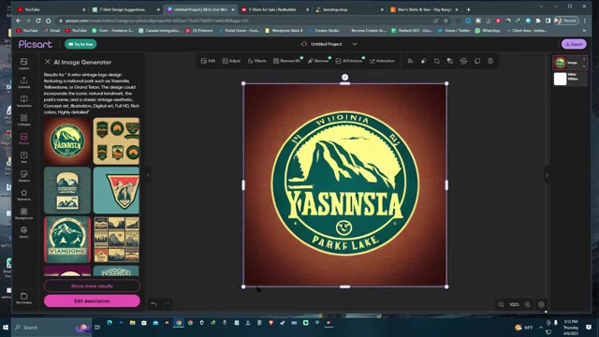Screen dimensions: 599x337
Task: Collapse the left panel with arrow
Action: coord(148,175)
